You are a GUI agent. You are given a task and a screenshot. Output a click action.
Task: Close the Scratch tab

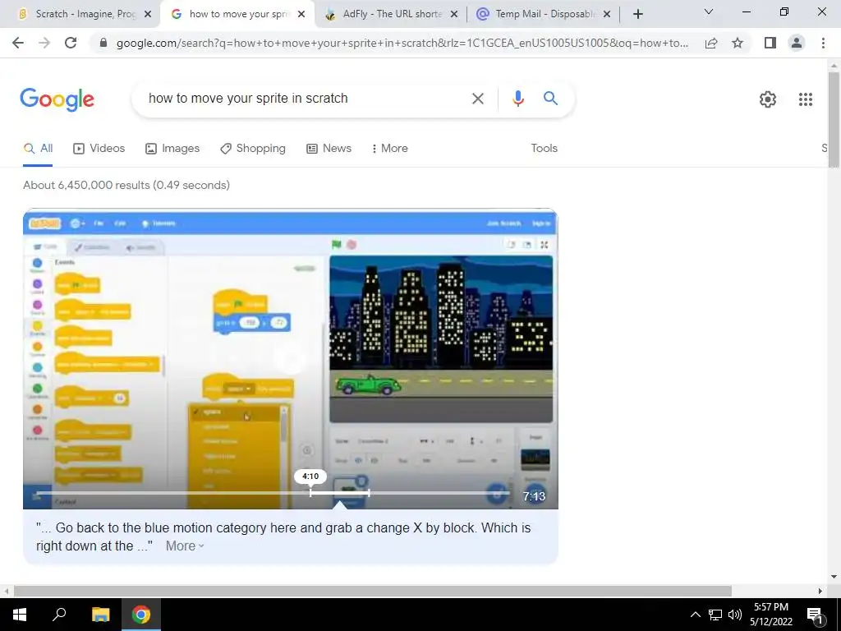coord(148,15)
